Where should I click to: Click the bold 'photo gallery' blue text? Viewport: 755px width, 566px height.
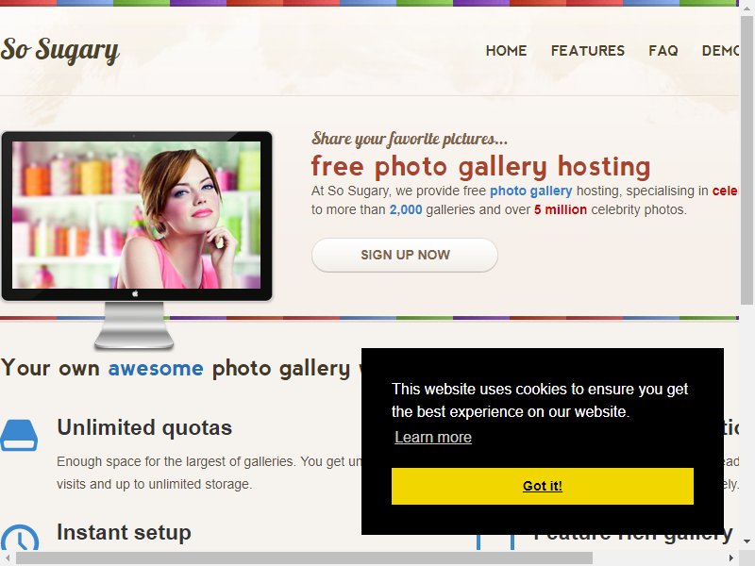point(530,191)
